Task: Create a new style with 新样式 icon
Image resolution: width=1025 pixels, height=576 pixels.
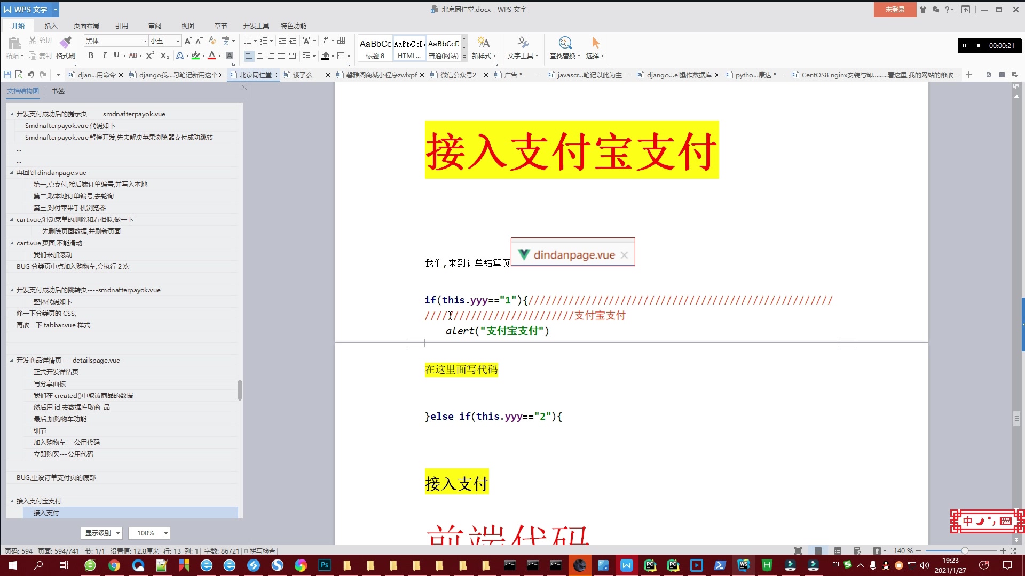Action: tap(482, 48)
